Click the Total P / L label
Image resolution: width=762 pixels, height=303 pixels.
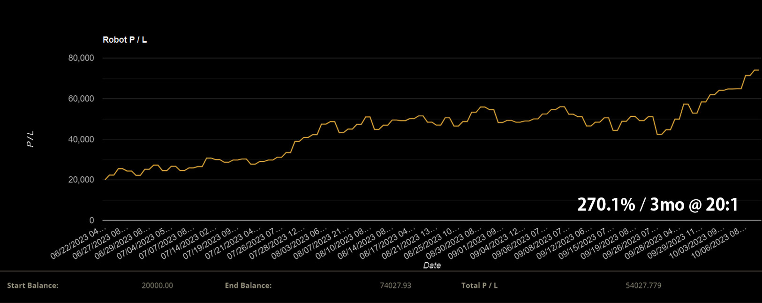click(x=479, y=285)
